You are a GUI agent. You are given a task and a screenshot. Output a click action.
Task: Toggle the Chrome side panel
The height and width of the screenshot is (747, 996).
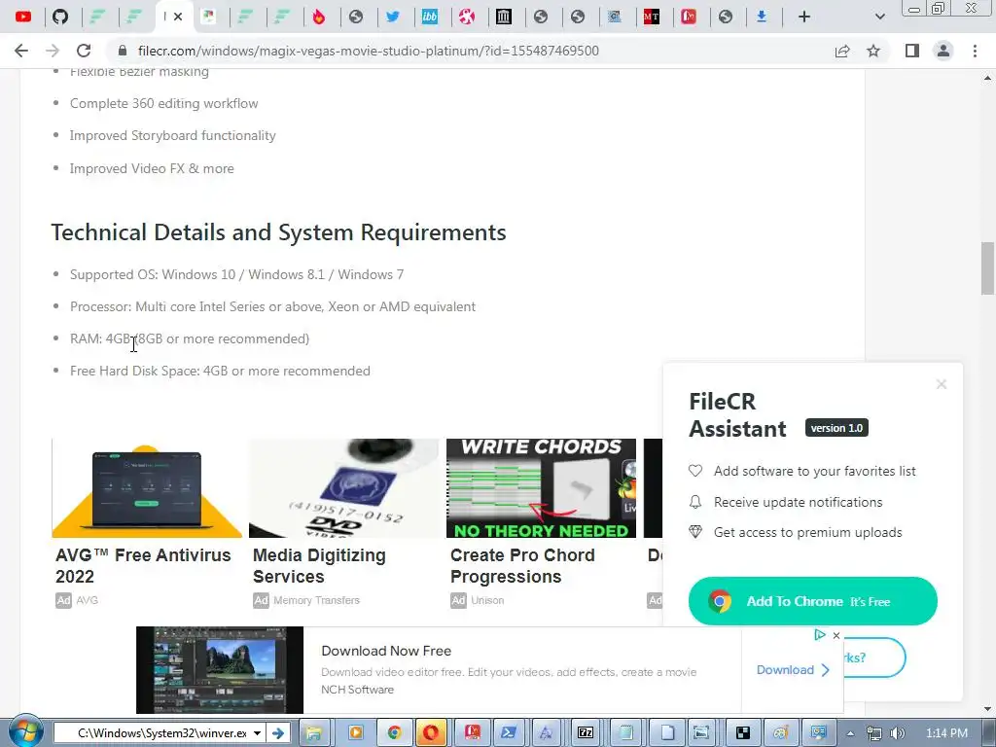912,51
